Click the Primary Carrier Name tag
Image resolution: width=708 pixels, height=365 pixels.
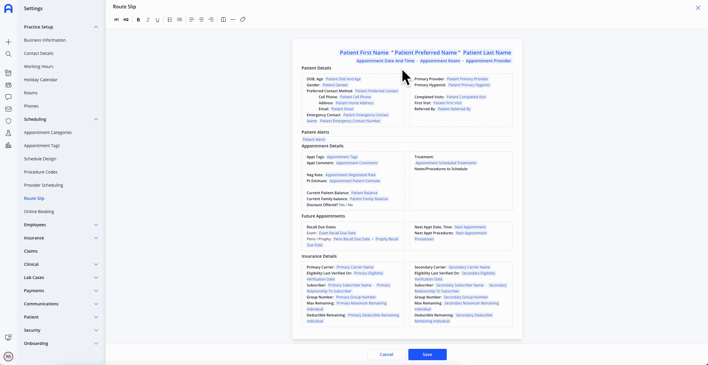(x=355, y=267)
